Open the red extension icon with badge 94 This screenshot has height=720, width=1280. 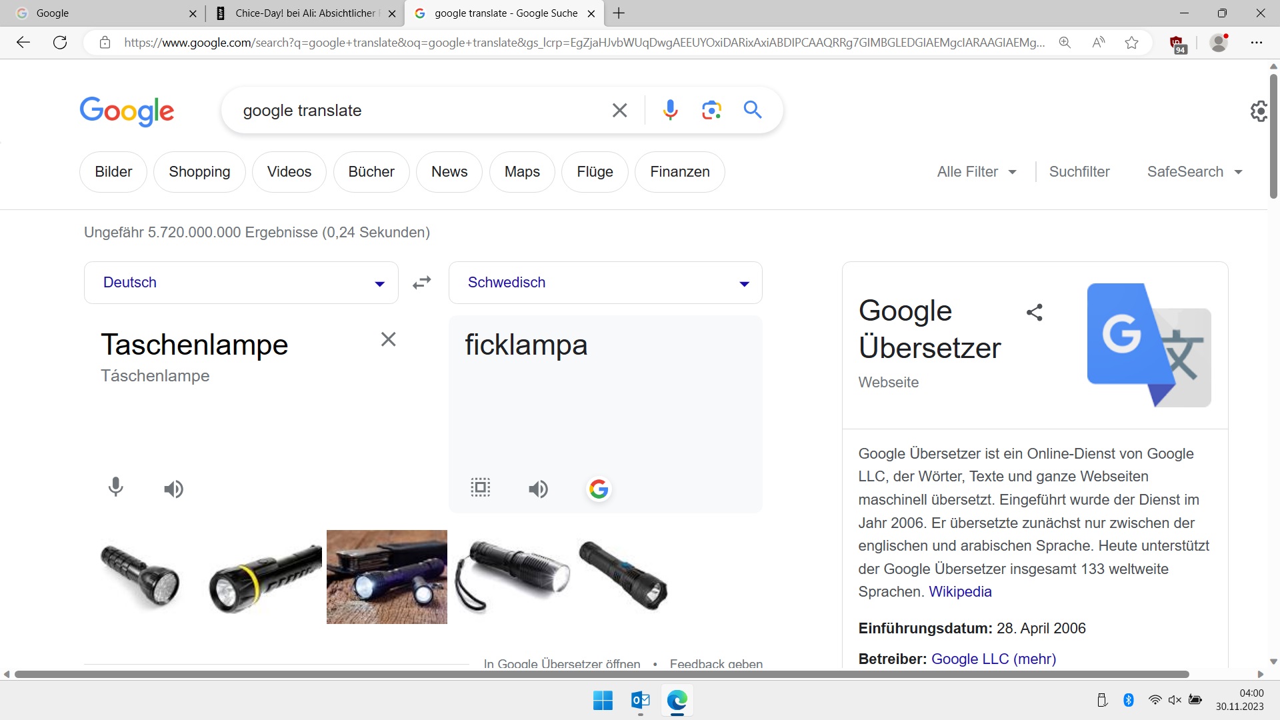tap(1178, 44)
